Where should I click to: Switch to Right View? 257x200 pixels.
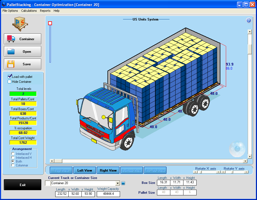tap(108, 170)
